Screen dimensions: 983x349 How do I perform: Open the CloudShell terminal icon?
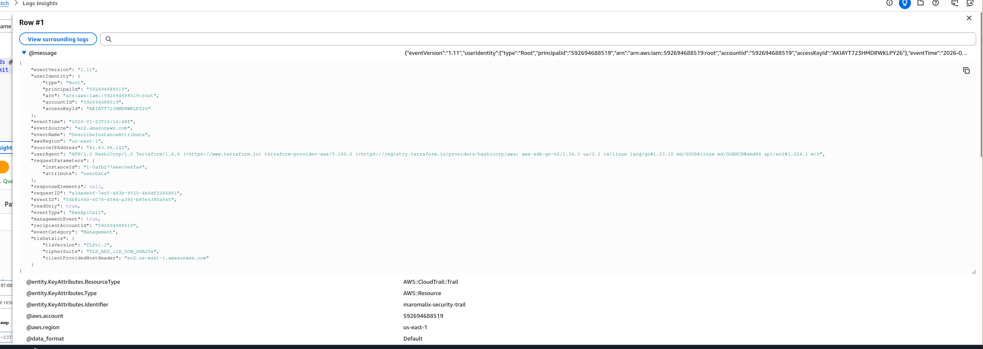coord(954,3)
